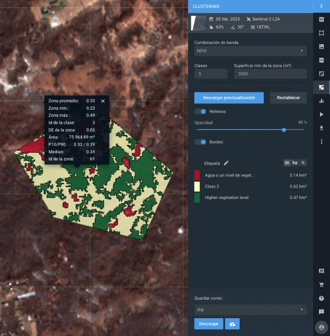Select the area-of-interest rectangle tool
Viewport: 330px width, 336px height.
click(321, 33)
